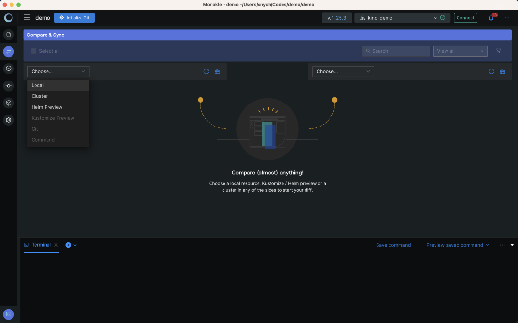Clear the right comparison side
Screen dimensions: 518x323
pyautogui.click(x=502, y=71)
